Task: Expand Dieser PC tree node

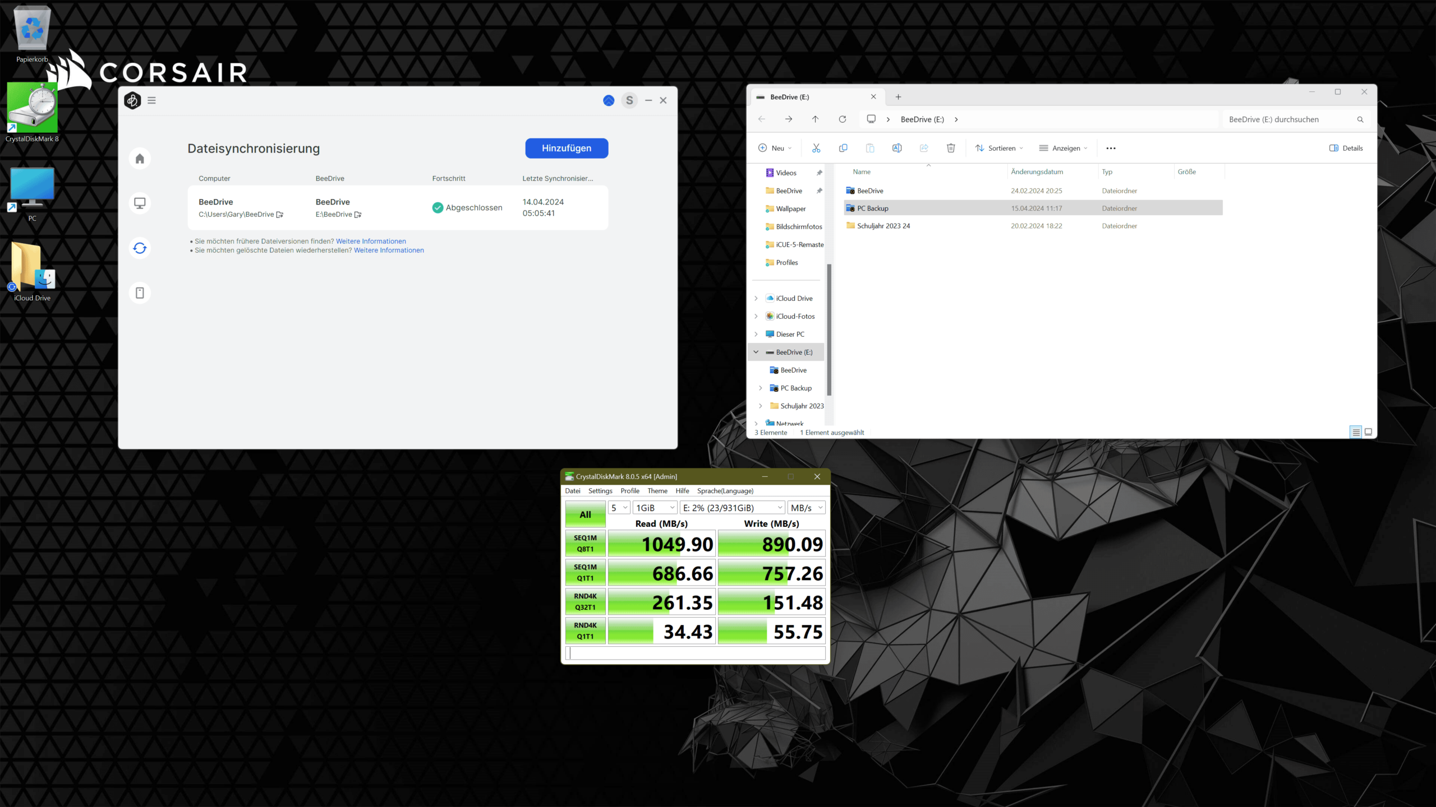Action: point(756,335)
